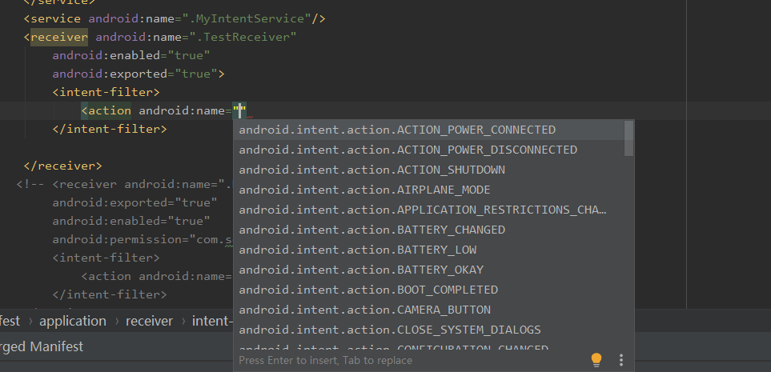Viewport: 771px width, 372px height.
Task: Select ACTION_POWER_CONNECTED completion suggestion
Action: pyautogui.click(x=429, y=130)
